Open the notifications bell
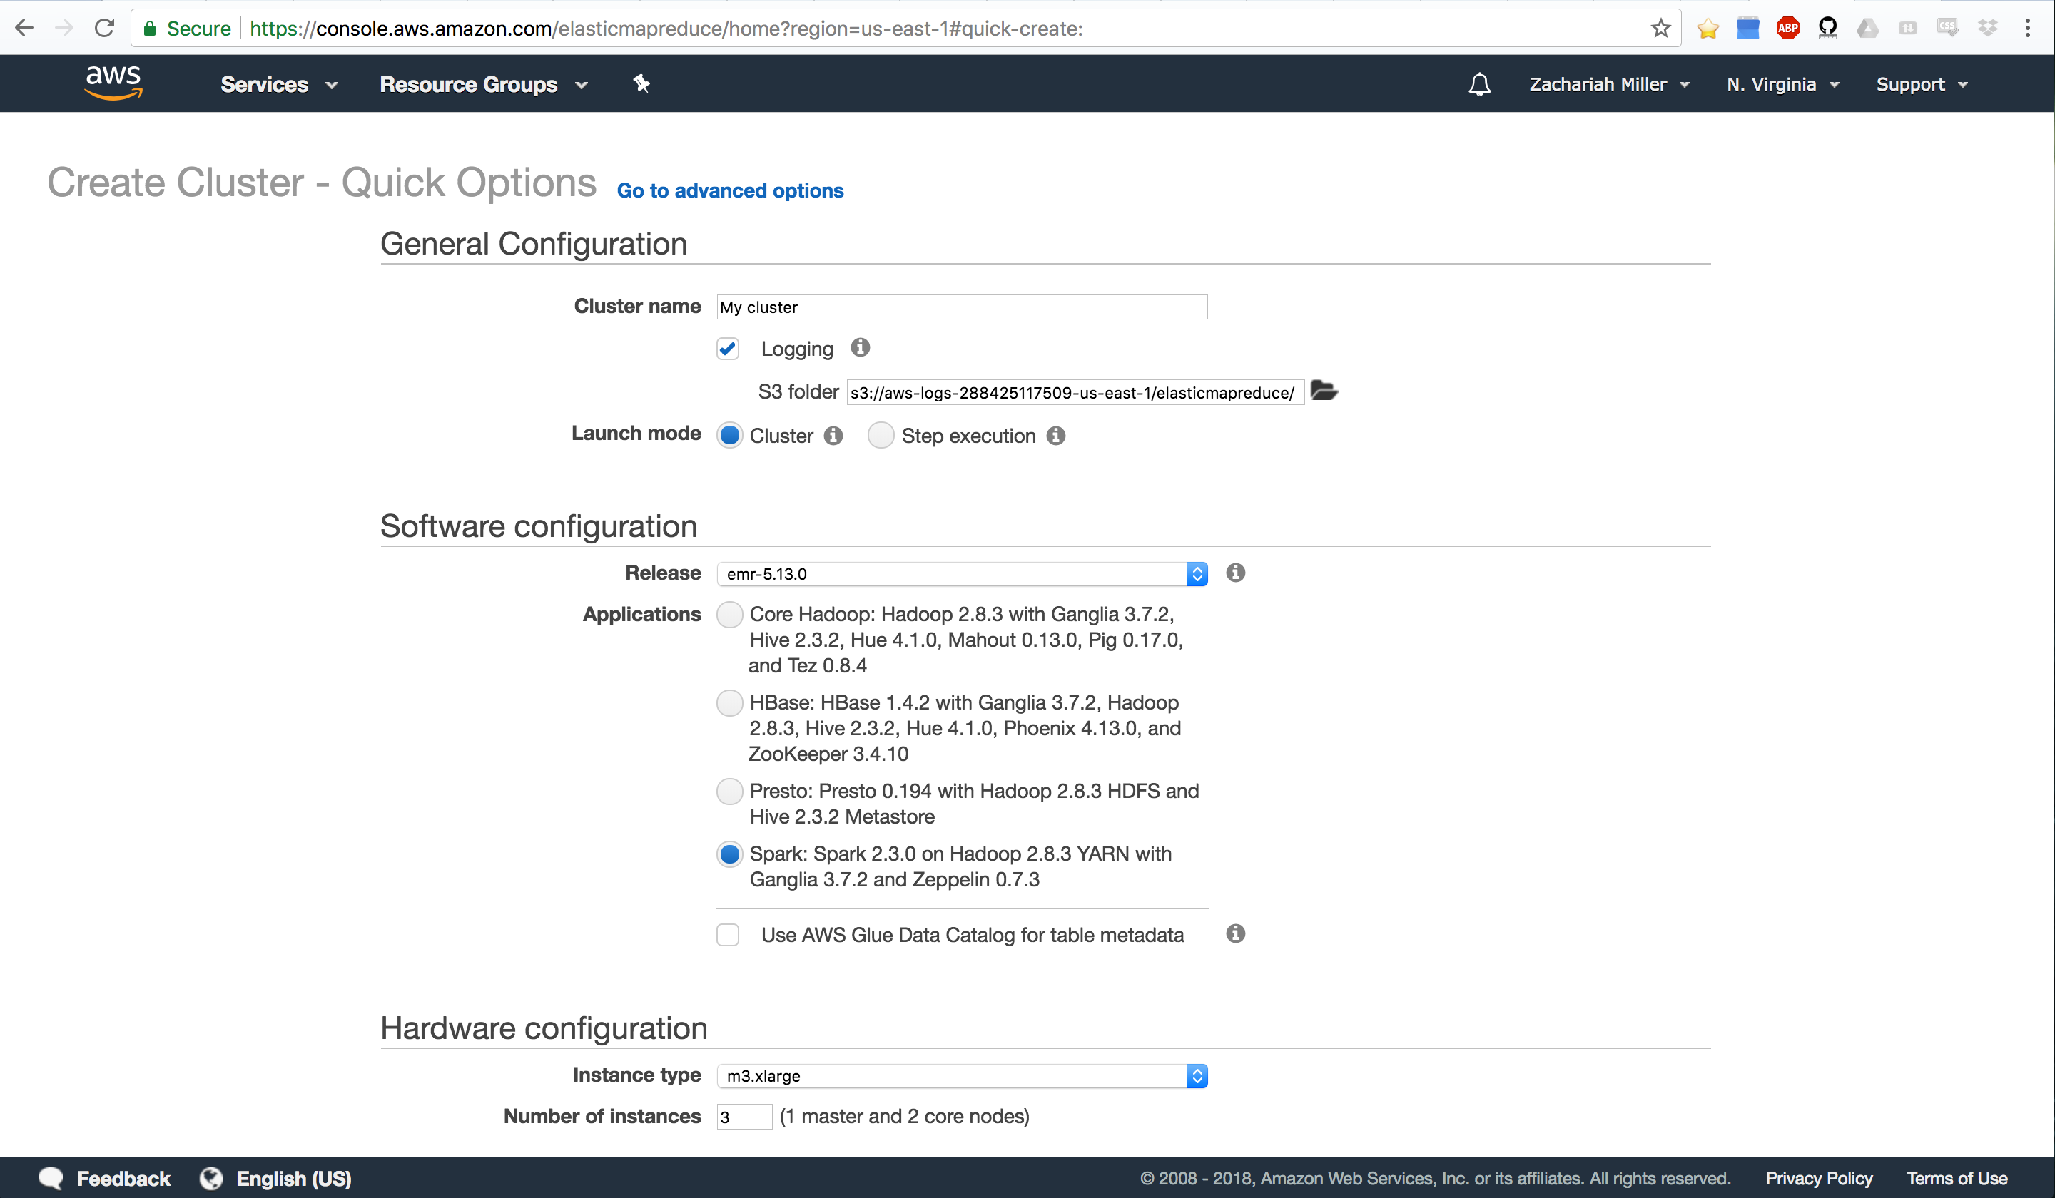This screenshot has width=2055, height=1198. (1479, 84)
